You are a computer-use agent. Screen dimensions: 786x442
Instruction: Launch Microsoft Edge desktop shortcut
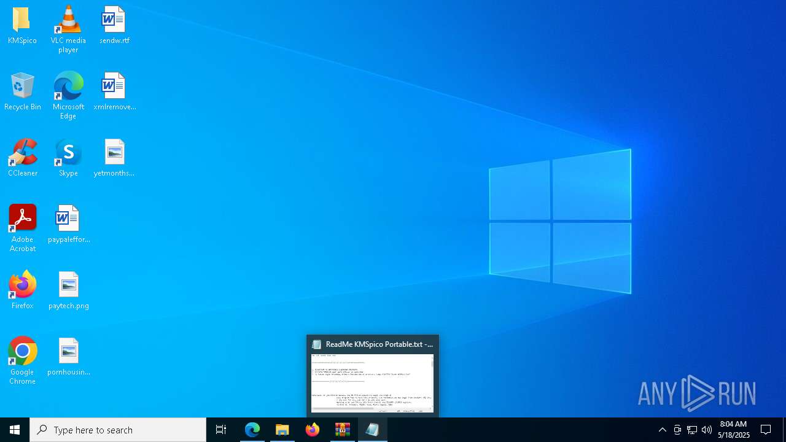click(68, 96)
